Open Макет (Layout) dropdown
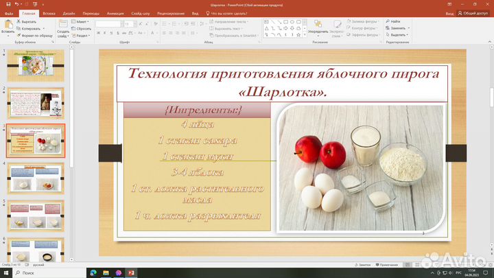494x278 pixels. (x=80, y=21)
